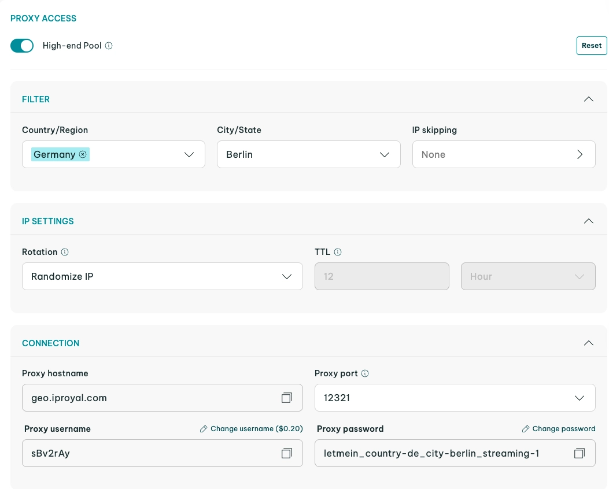Viewport: 609px width, 489px height.
Task: Click the TTL value field showing 12
Action: [382, 276]
